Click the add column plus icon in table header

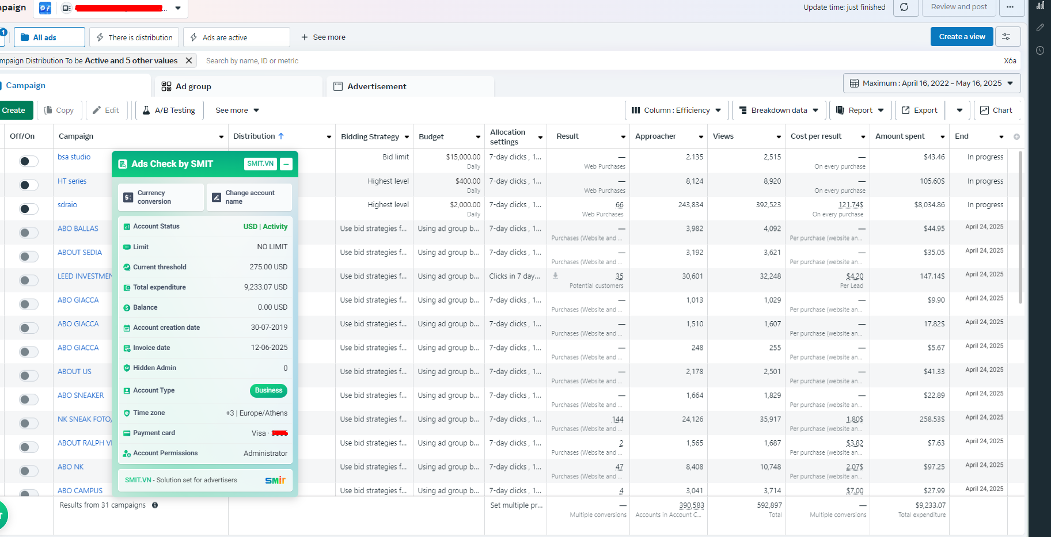1016,136
